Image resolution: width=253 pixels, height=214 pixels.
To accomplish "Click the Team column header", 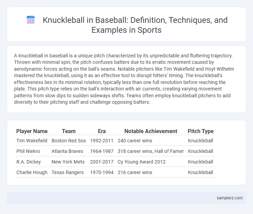I will (x=69, y=131).
